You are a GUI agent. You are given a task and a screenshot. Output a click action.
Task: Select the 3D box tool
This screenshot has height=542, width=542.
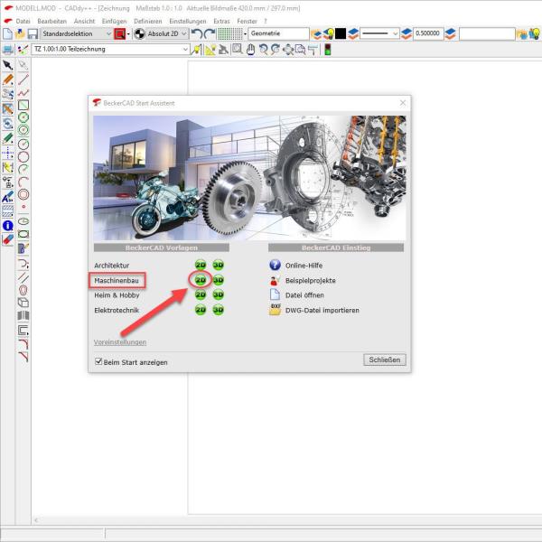23,303
